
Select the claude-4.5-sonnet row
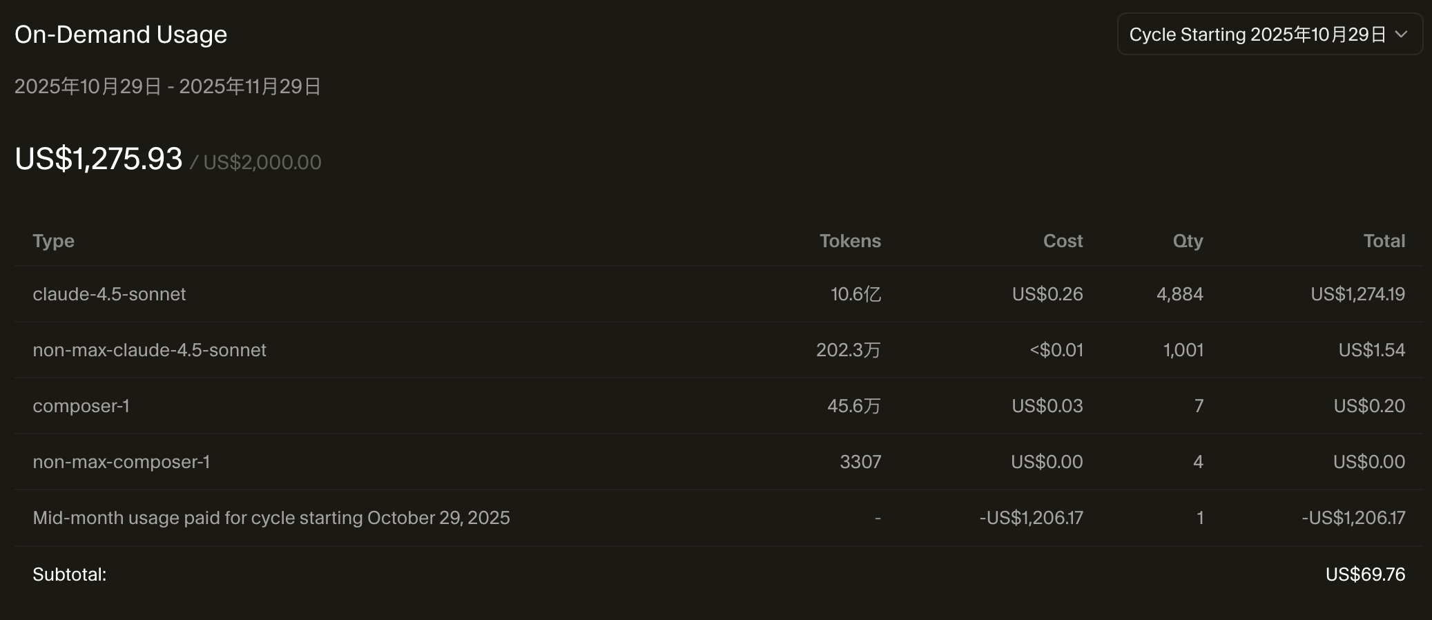click(109, 294)
